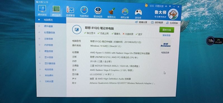Open 性能测试 speedometer icon

coord(84,12)
